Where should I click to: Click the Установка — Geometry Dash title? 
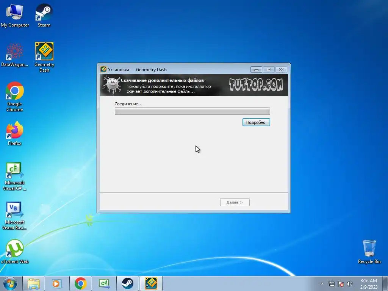coord(137,70)
